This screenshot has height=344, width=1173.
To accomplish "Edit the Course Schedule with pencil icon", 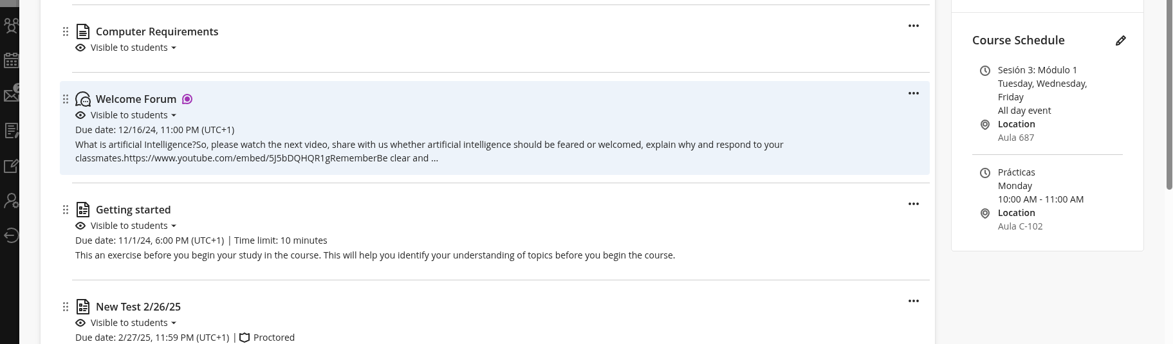I will (x=1120, y=41).
